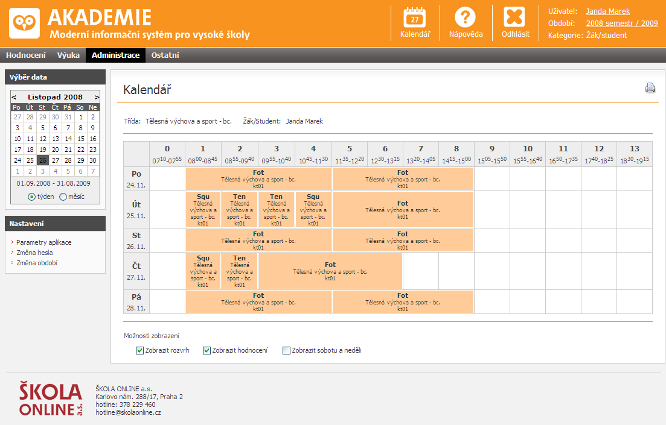
Task: Go to previous month arrow
Action: [14, 97]
